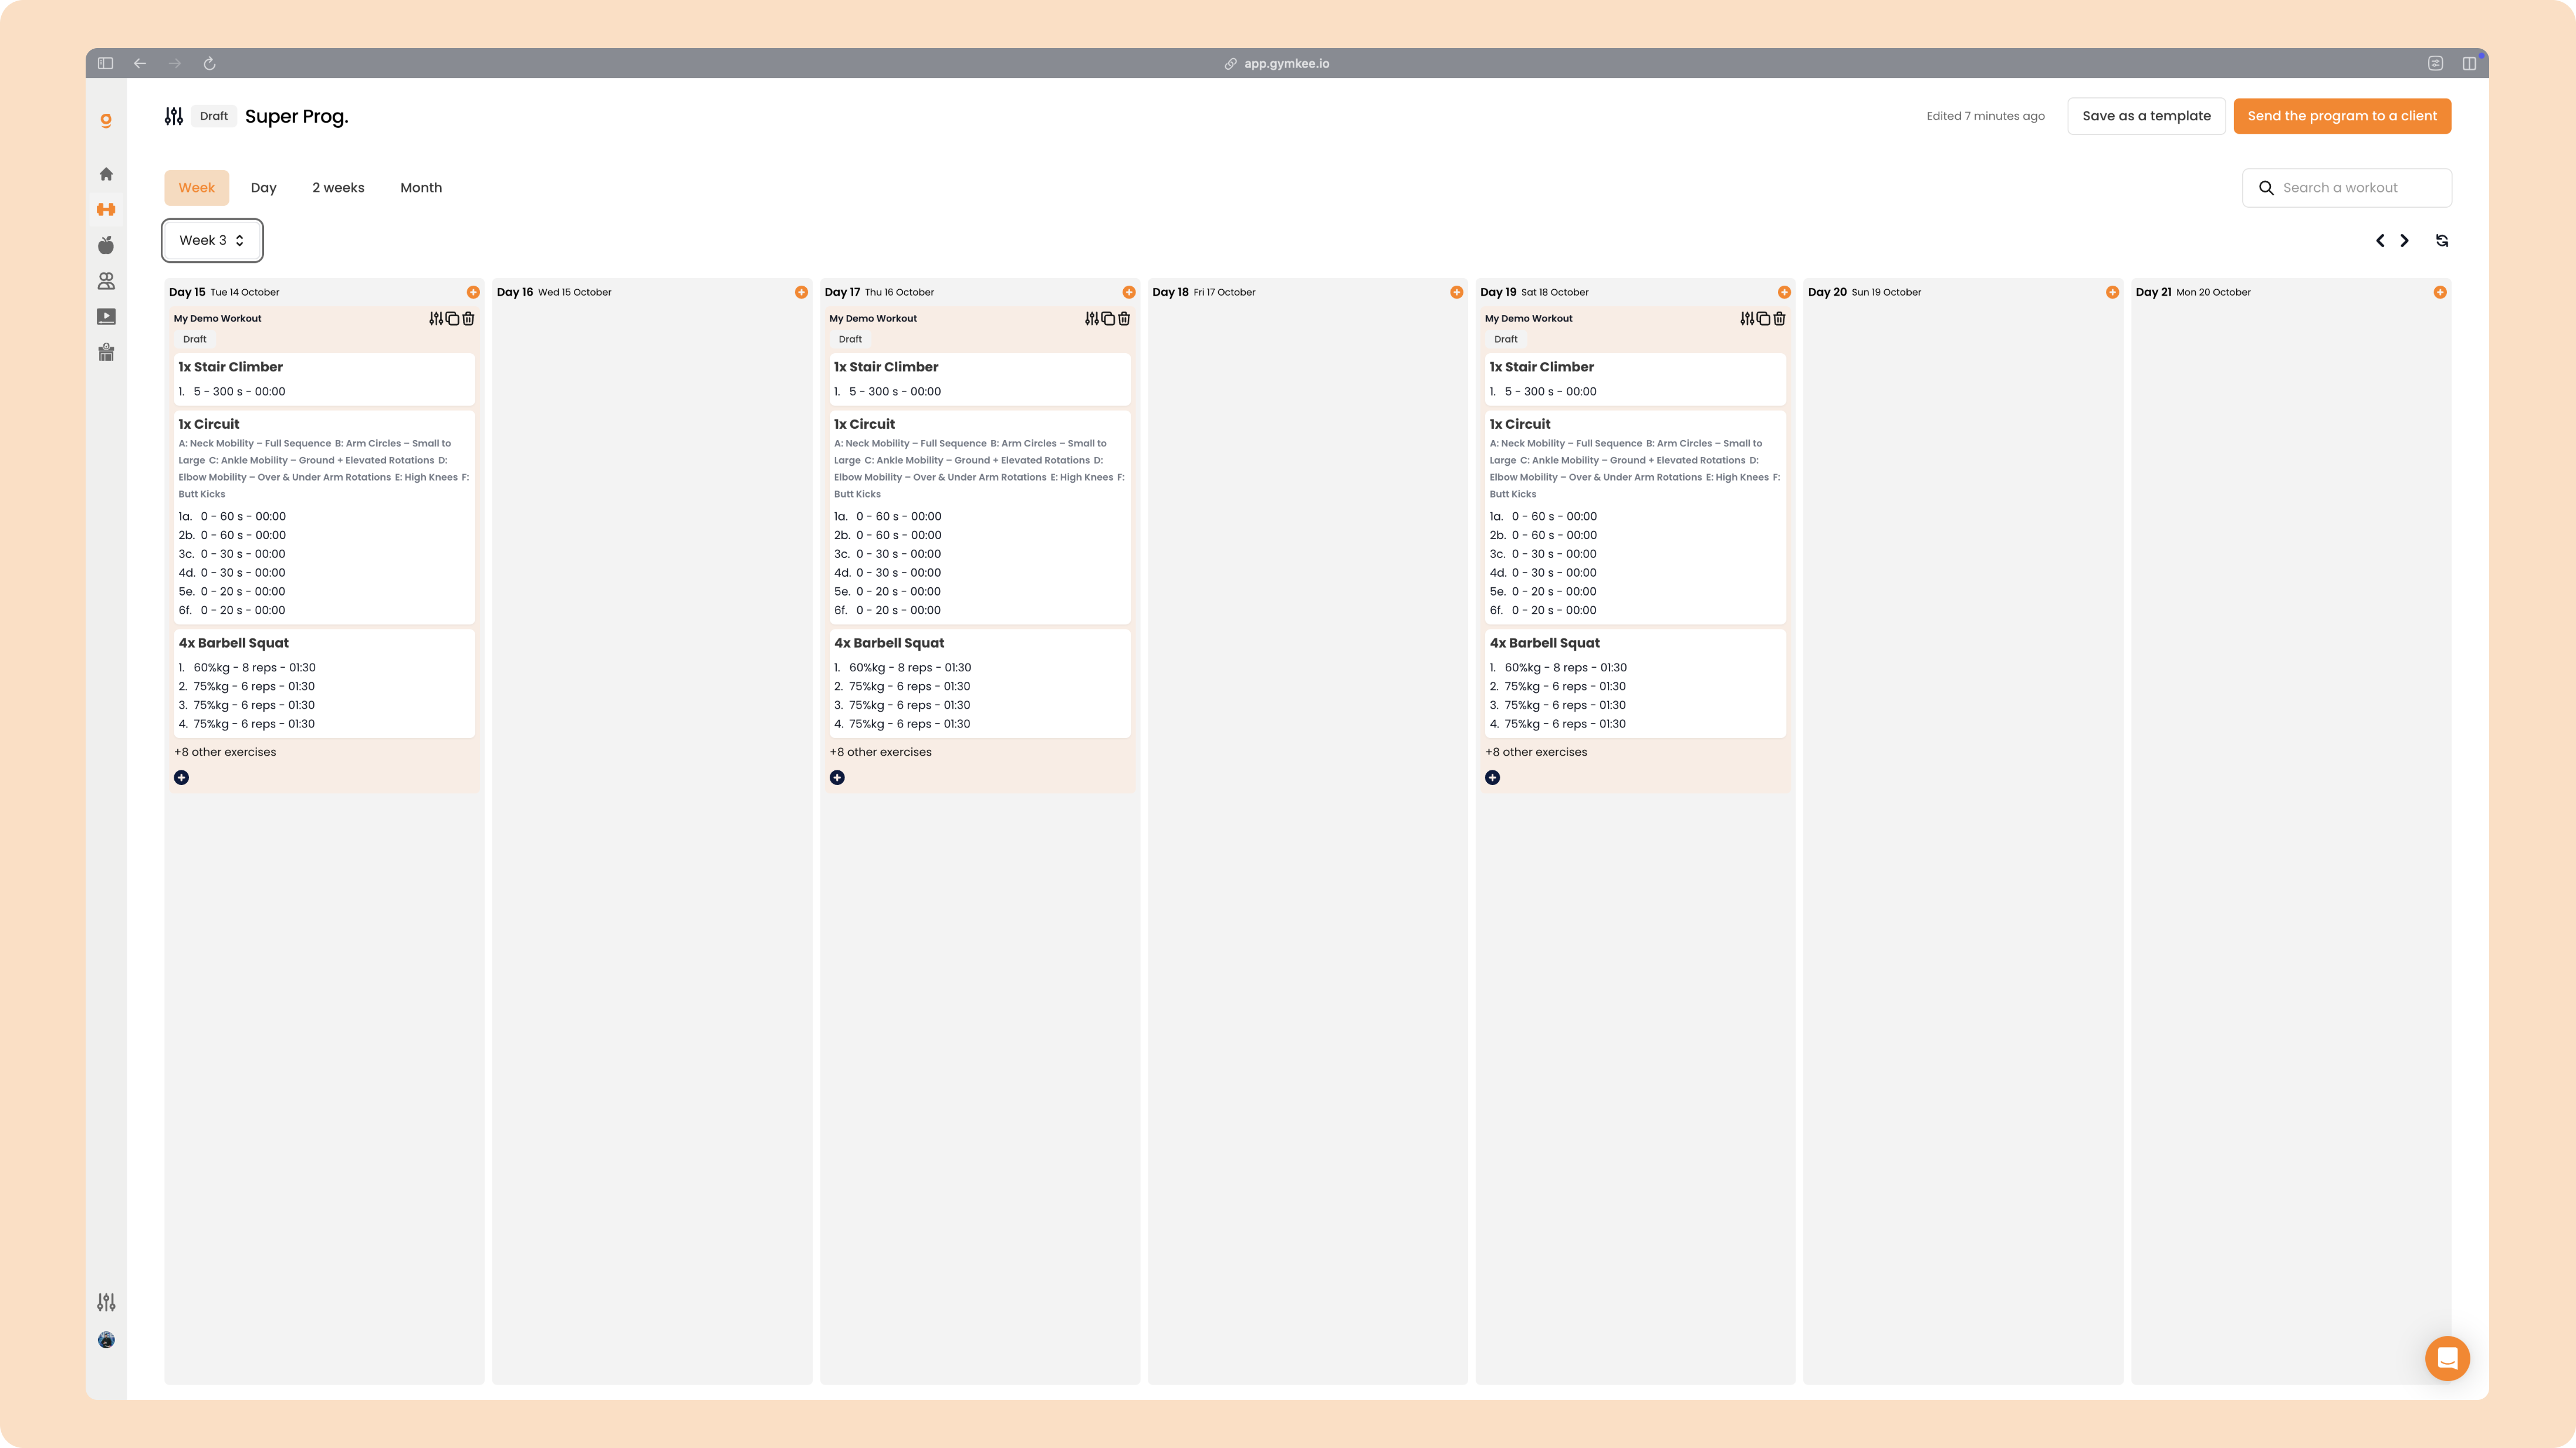The image size is (2576, 1448).
Task: Click the refresh sync calendar icon
Action: click(2442, 241)
